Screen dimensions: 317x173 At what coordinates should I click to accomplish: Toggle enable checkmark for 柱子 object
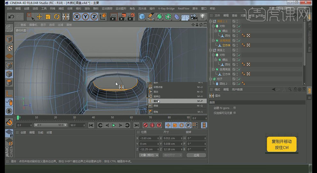(x=240, y=79)
